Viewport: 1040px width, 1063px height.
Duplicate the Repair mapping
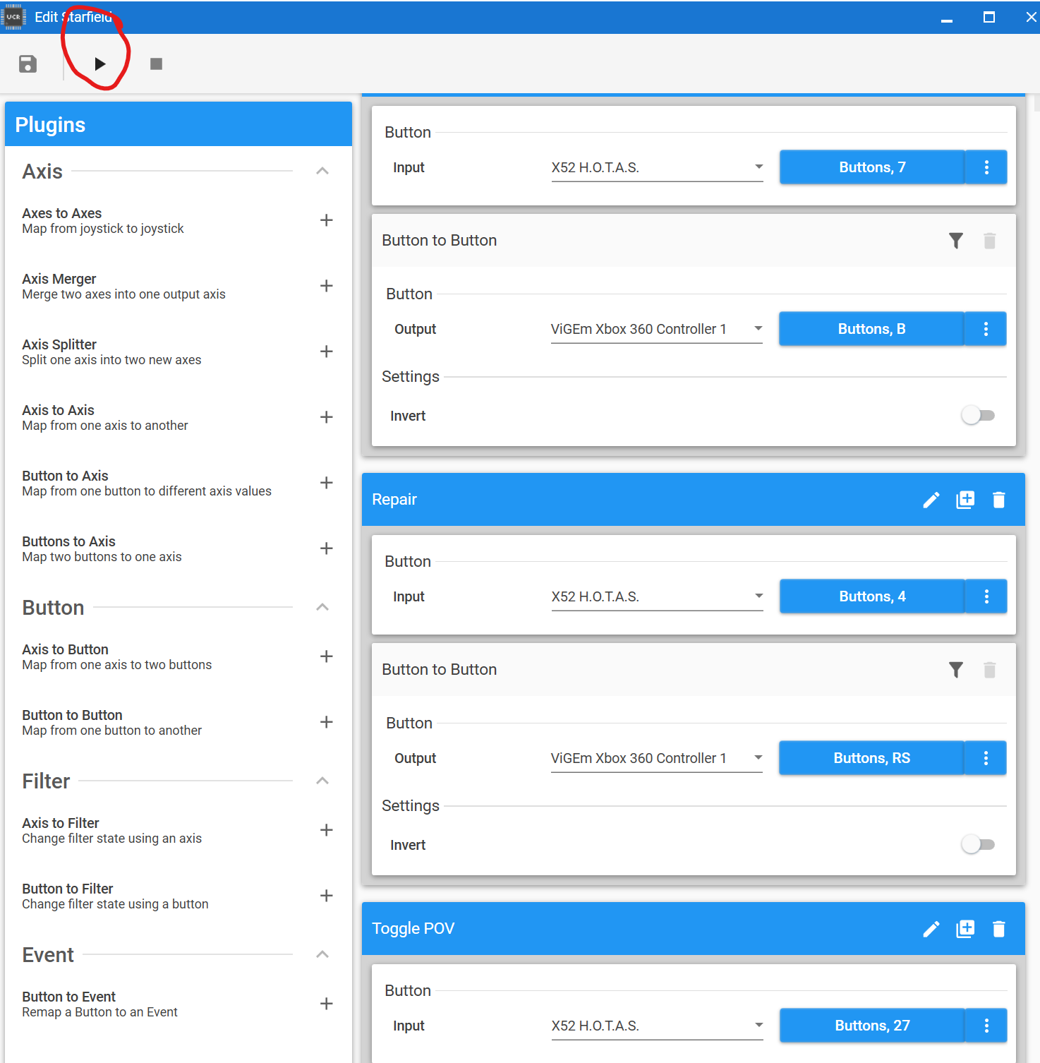(965, 500)
